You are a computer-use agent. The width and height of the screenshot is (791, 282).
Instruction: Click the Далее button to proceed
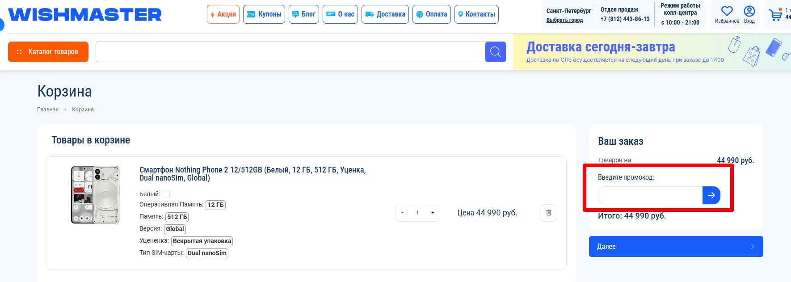point(676,246)
